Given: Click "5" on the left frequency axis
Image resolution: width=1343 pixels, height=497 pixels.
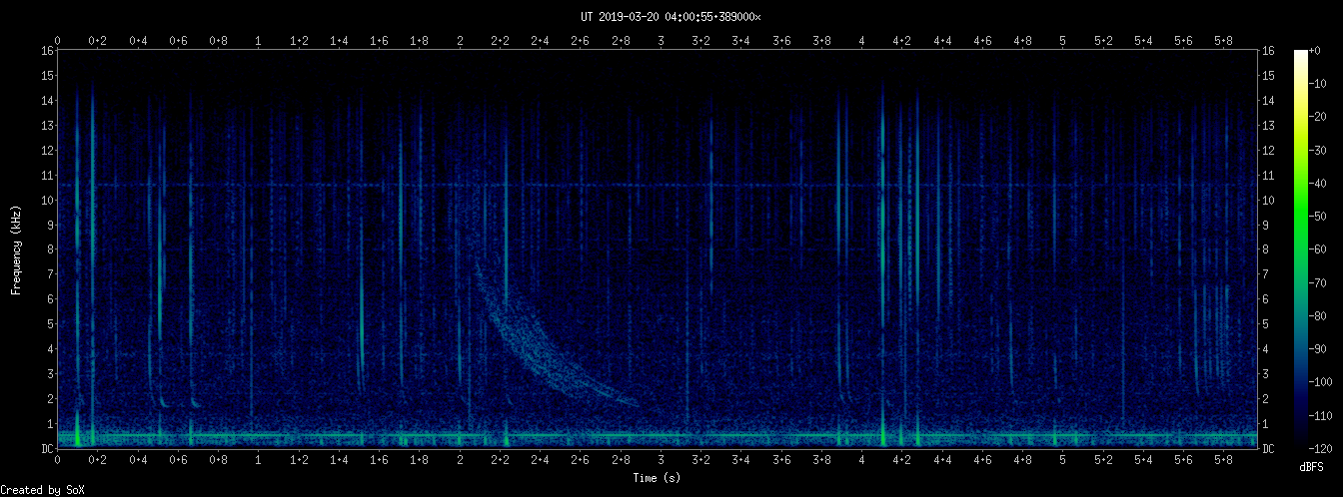Looking at the screenshot, I should 50,324.
